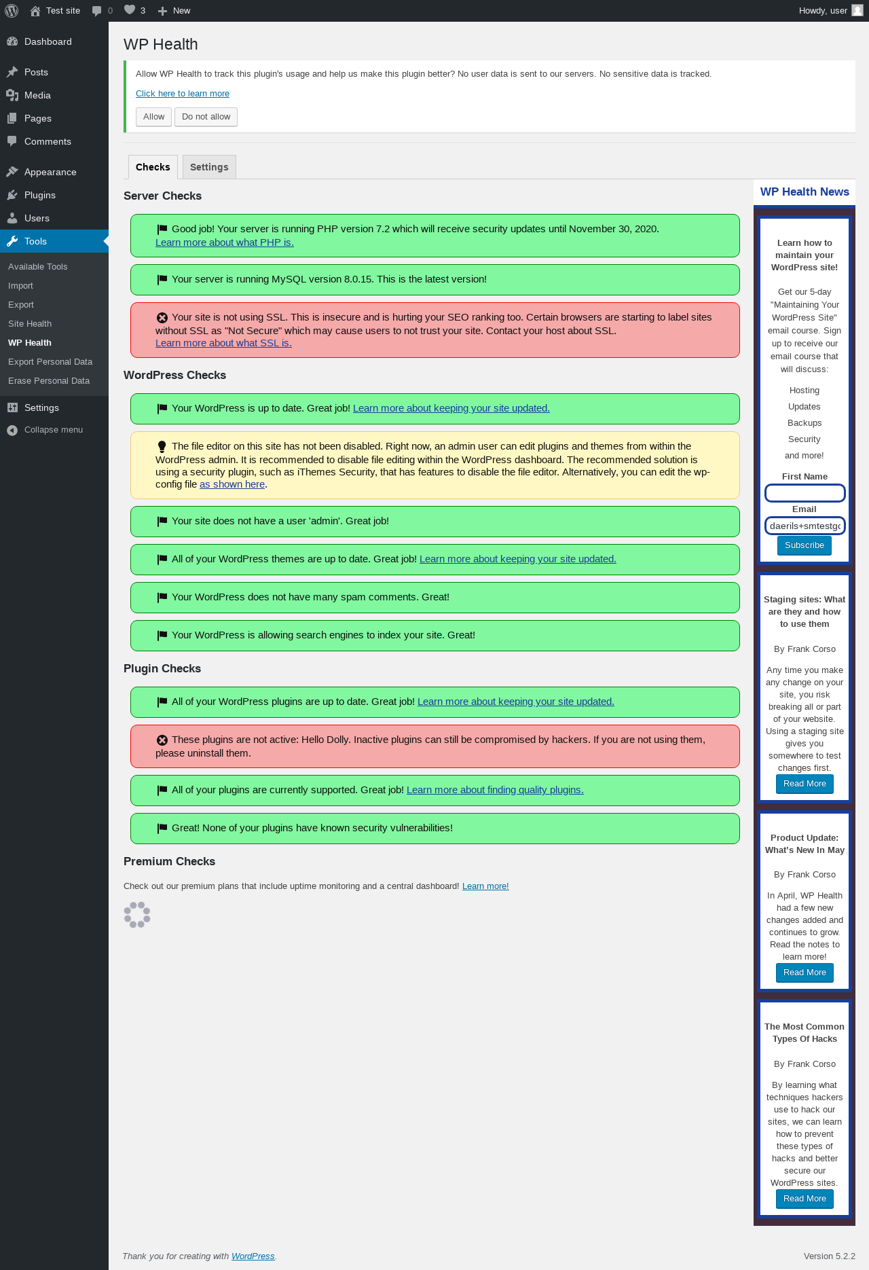The height and width of the screenshot is (1270, 869).
Task: Focus the First Name input field
Action: tap(805, 493)
